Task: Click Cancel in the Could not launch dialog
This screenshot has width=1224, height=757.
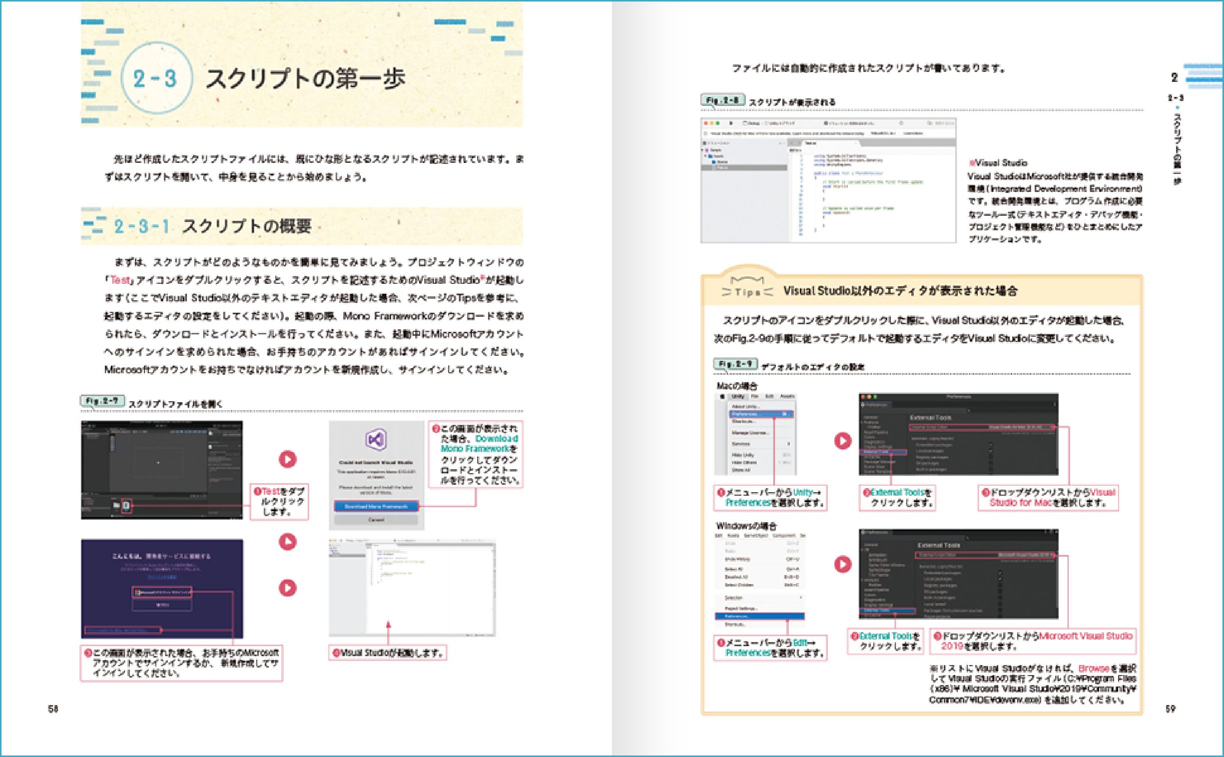Action: click(377, 520)
